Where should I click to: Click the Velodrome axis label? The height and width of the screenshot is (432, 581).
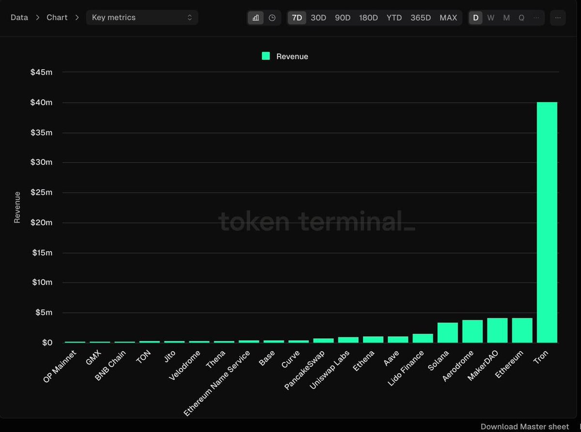[185, 366]
